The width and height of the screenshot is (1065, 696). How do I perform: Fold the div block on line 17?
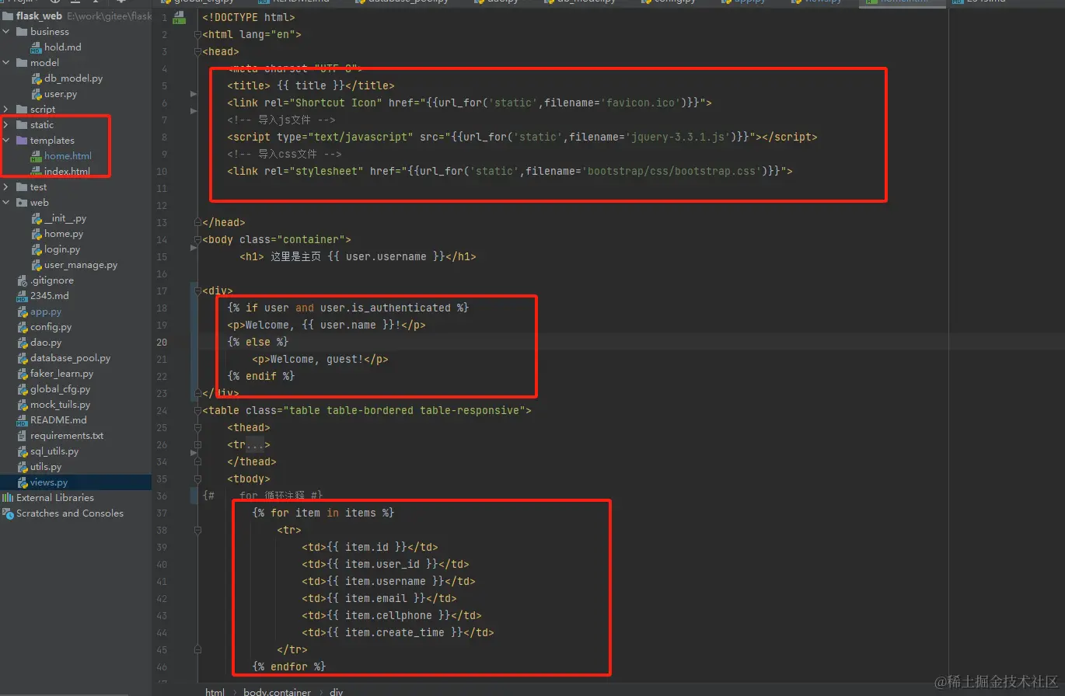pyautogui.click(x=197, y=291)
